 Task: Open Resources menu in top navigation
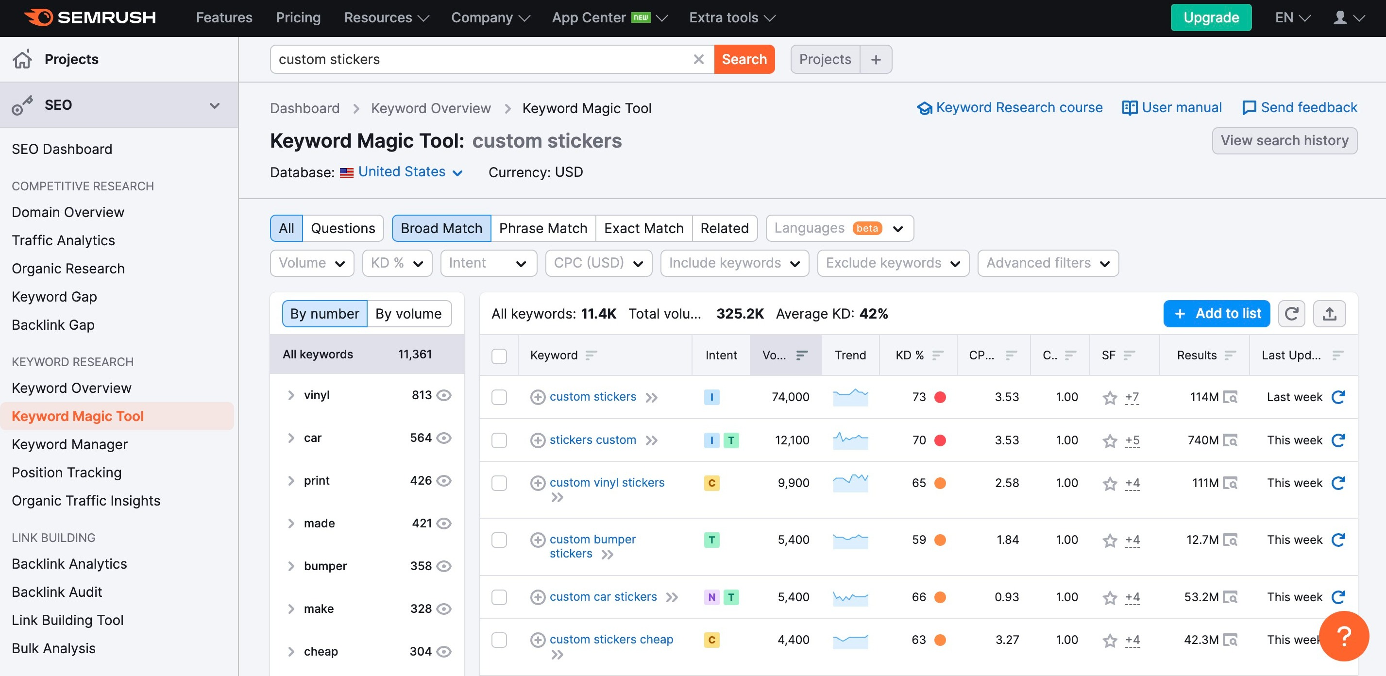[x=386, y=18]
